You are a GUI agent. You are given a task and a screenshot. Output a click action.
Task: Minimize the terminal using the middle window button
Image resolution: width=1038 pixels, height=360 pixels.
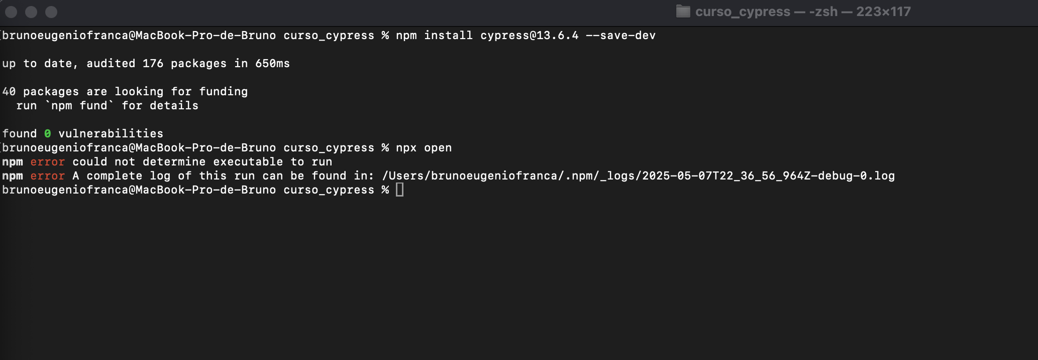click(x=31, y=12)
